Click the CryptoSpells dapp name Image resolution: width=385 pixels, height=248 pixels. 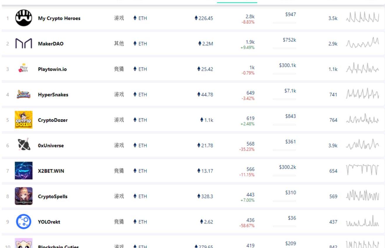53,196
